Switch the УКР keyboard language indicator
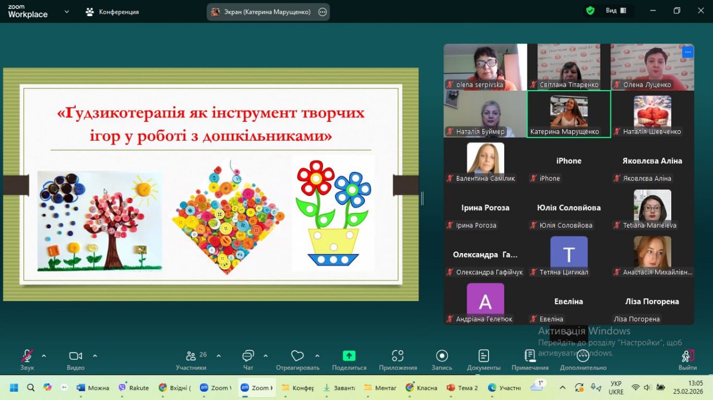 click(616, 388)
